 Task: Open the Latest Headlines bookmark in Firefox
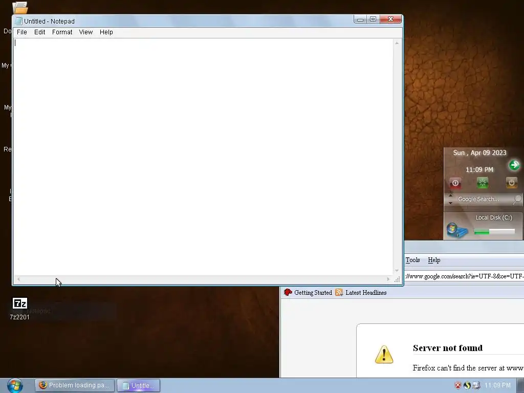coord(361,292)
